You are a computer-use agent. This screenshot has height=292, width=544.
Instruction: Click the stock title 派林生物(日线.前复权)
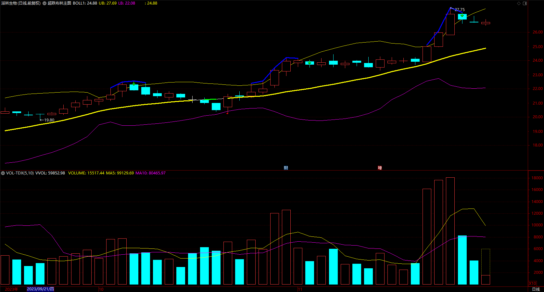[21, 3]
